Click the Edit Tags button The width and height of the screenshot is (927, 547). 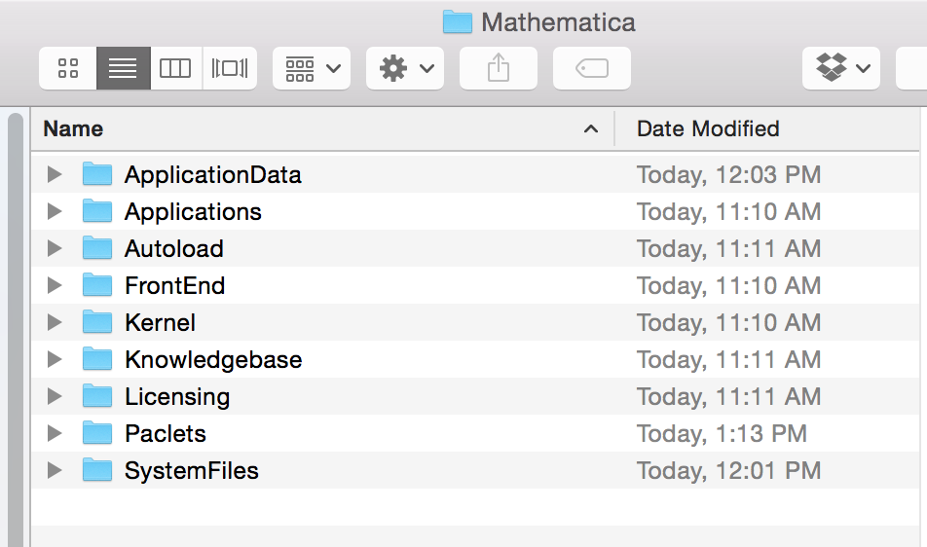(x=592, y=68)
